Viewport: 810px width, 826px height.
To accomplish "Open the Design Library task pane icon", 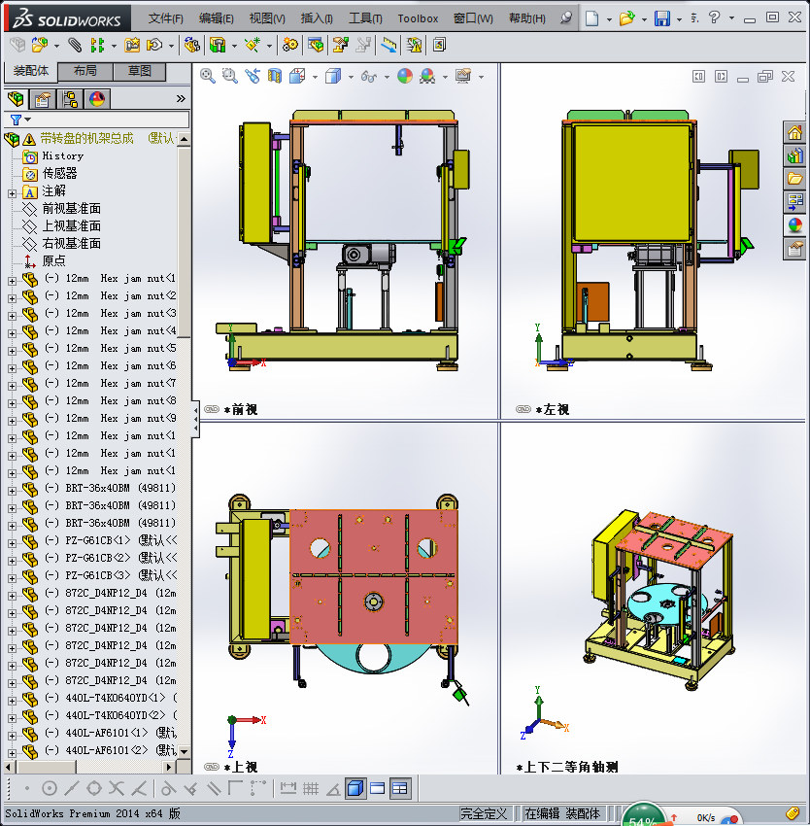I will coord(794,155).
